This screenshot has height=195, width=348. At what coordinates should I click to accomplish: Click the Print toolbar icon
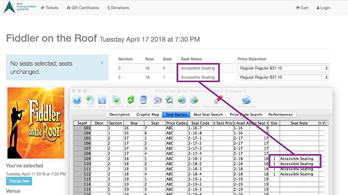point(157,100)
